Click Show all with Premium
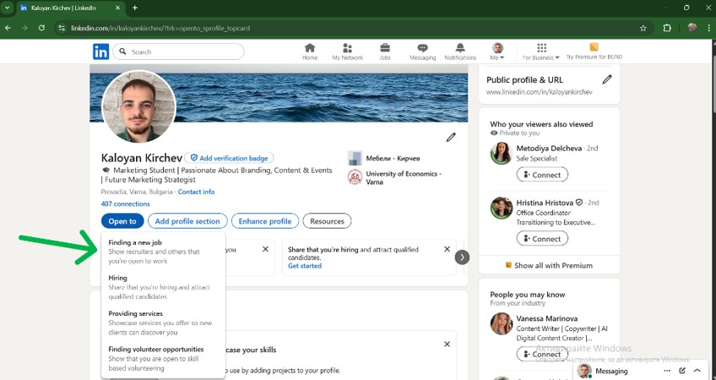 (549, 265)
